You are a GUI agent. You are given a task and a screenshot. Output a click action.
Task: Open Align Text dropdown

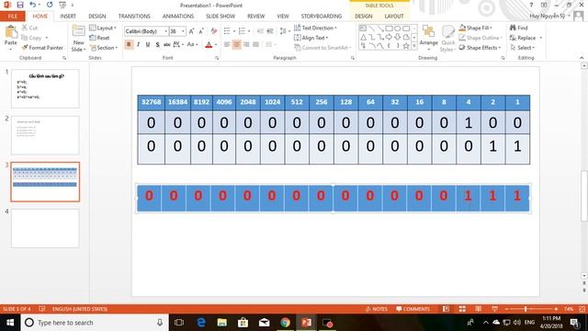pos(311,38)
